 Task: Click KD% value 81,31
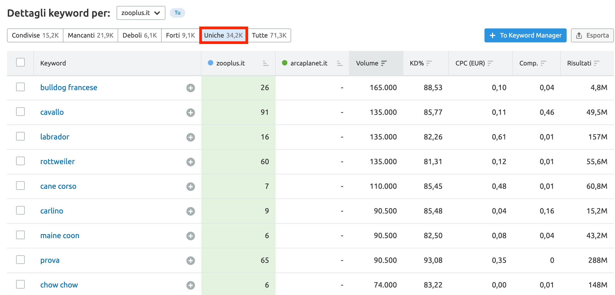click(x=433, y=162)
